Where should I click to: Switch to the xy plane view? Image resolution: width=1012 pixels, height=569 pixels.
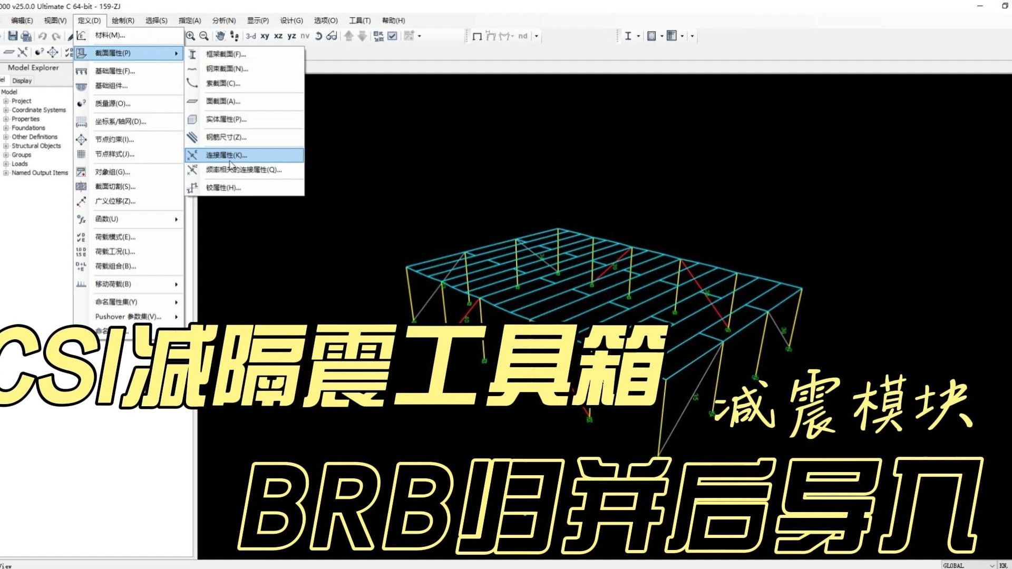(x=265, y=36)
